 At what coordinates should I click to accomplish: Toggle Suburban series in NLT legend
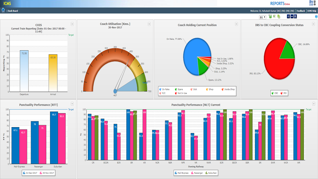pos(211,173)
